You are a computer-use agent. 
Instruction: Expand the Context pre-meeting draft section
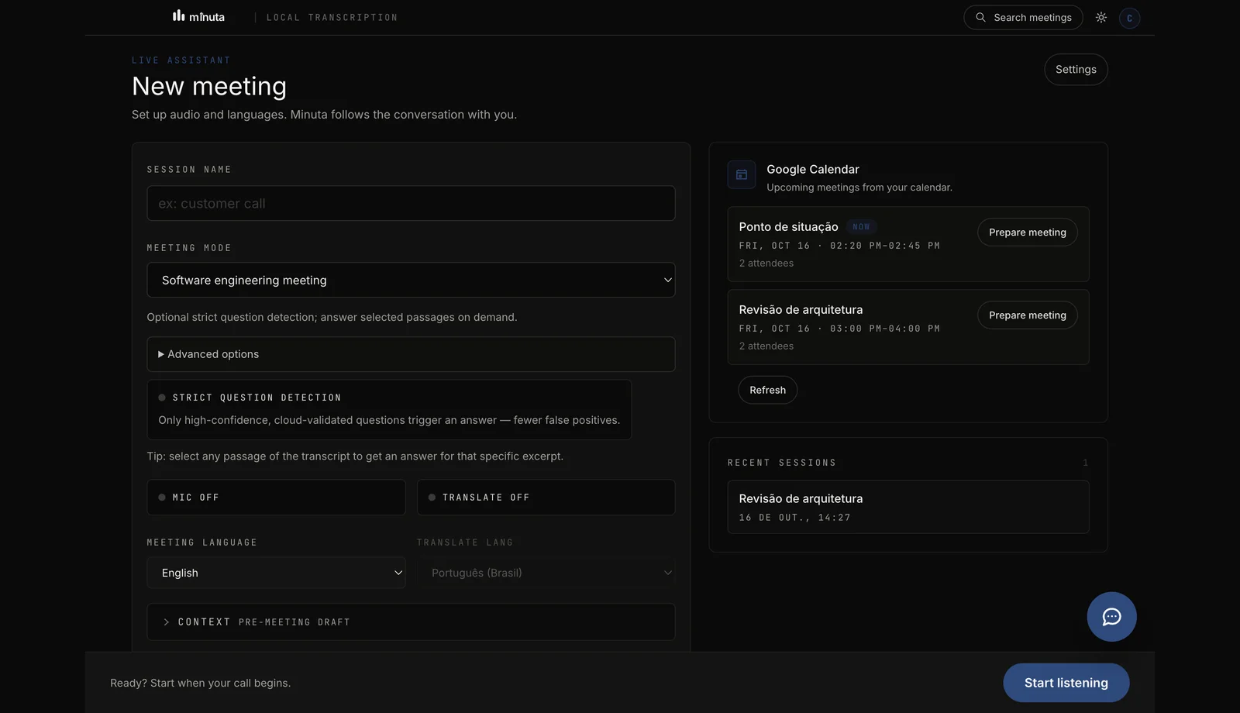[411, 622]
